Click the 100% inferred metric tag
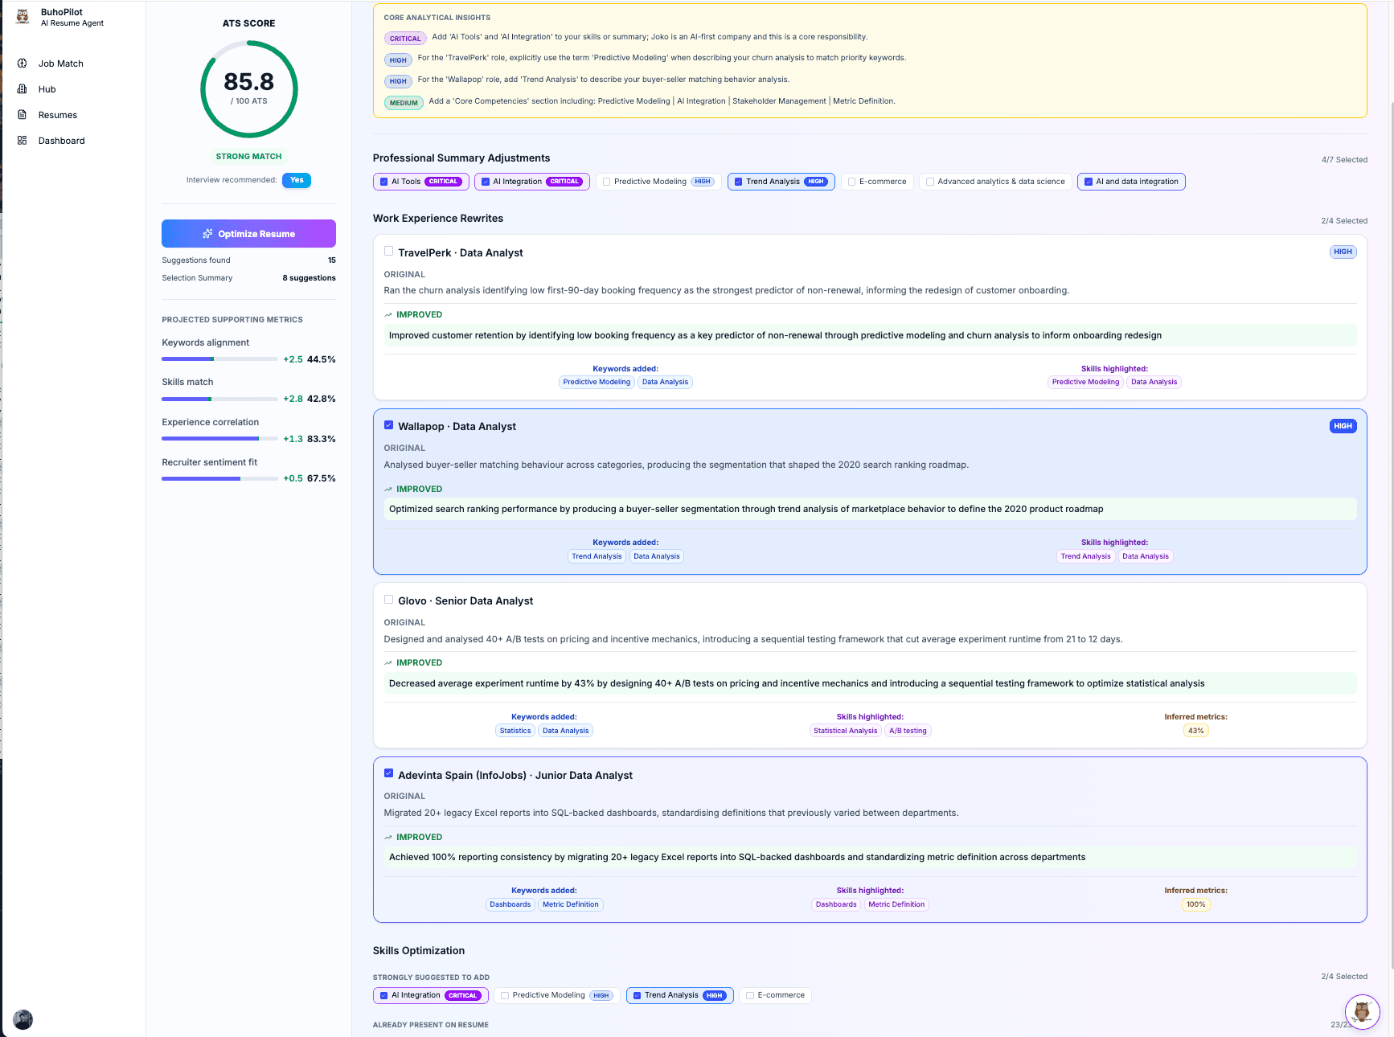The width and height of the screenshot is (1394, 1037). coord(1196,904)
